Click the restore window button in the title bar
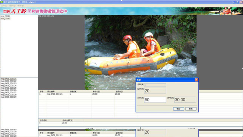The width and height of the screenshot is (243, 137). (237, 2)
